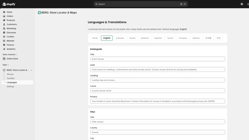Click the Online Store icon
The height and width of the screenshot is (140, 249).
point(4,59)
